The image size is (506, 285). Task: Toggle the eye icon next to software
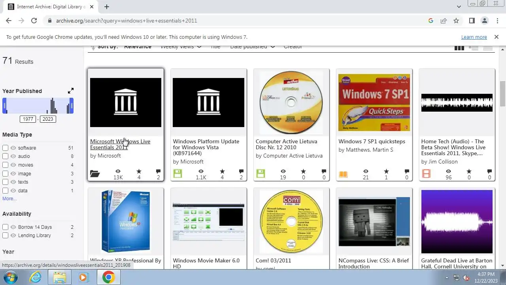pyautogui.click(x=13, y=148)
